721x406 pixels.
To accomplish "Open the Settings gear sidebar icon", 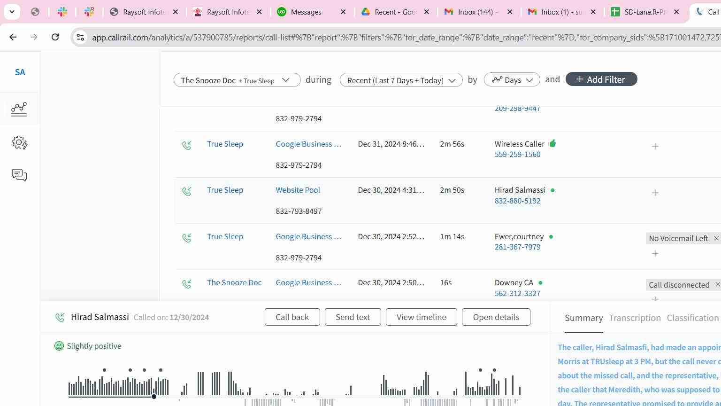I will pos(19,142).
